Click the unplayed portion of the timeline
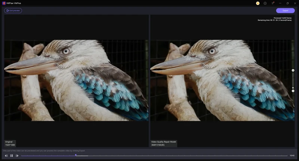This screenshot has height=161, width=299. (x=187, y=156)
